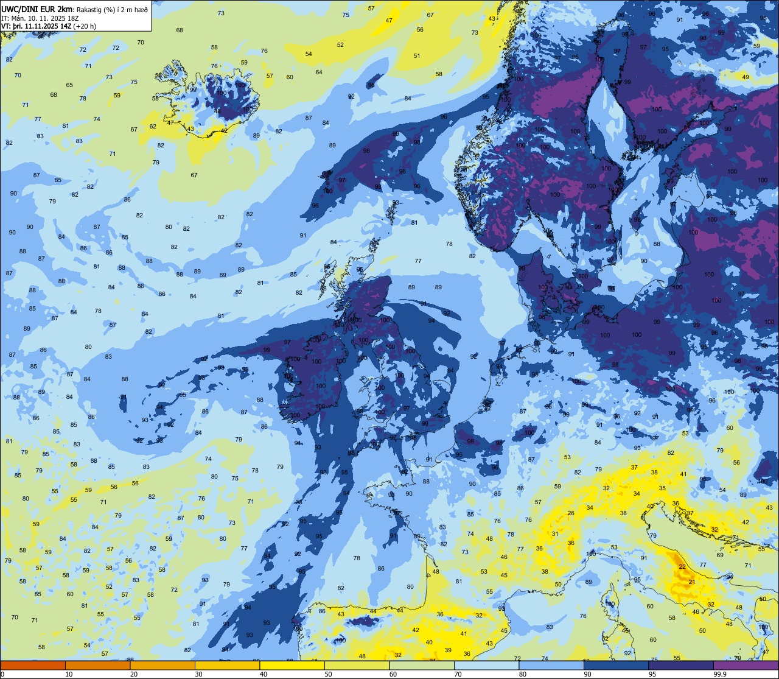Click the purple legend swatch above 99.9

click(x=746, y=665)
